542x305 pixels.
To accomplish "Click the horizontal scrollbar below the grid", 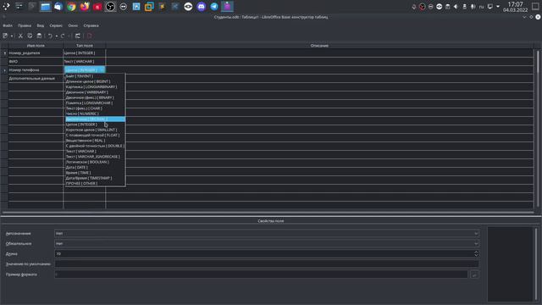I will coord(268,212).
